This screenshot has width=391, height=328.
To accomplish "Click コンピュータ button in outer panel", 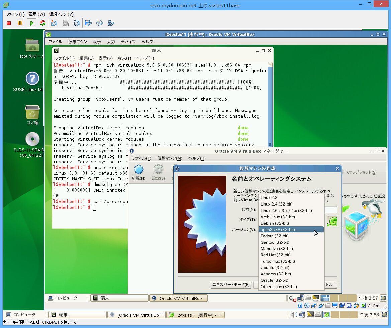I will [21, 315].
